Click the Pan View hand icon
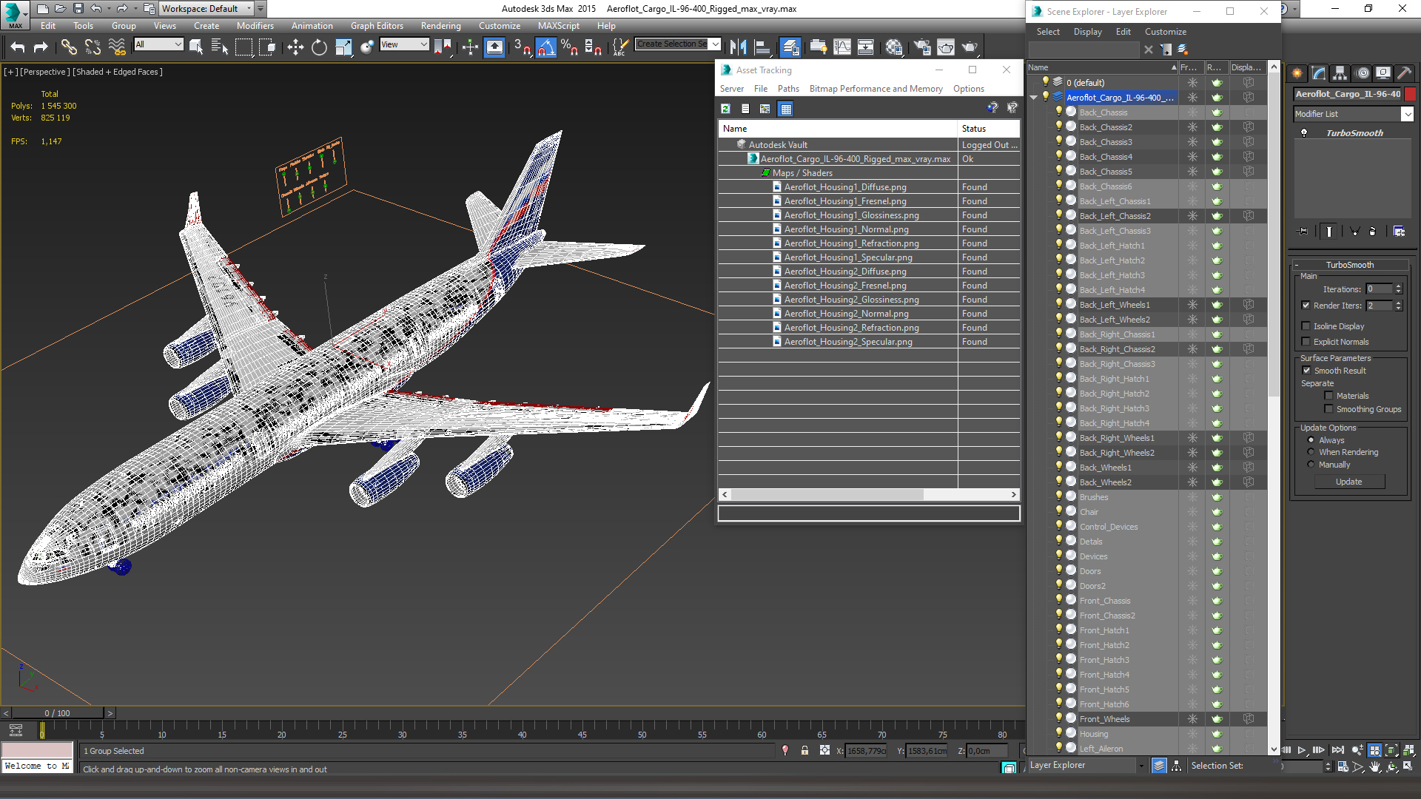The width and height of the screenshot is (1421, 799). coord(1375,766)
